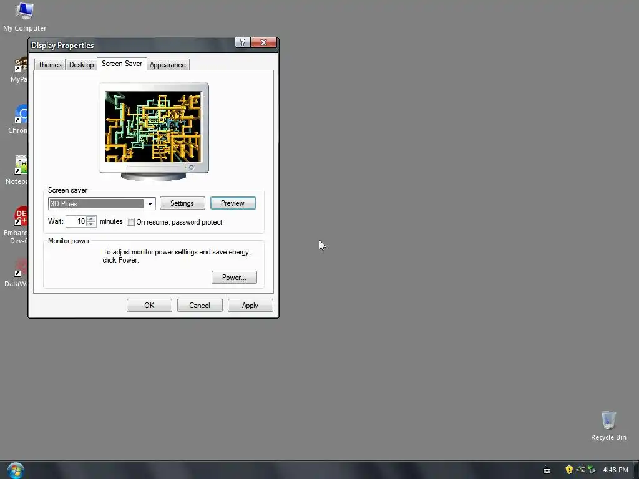The width and height of the screenshot is (639, 479).
Task: Confirm with the OK button
Action: (149, 306)
